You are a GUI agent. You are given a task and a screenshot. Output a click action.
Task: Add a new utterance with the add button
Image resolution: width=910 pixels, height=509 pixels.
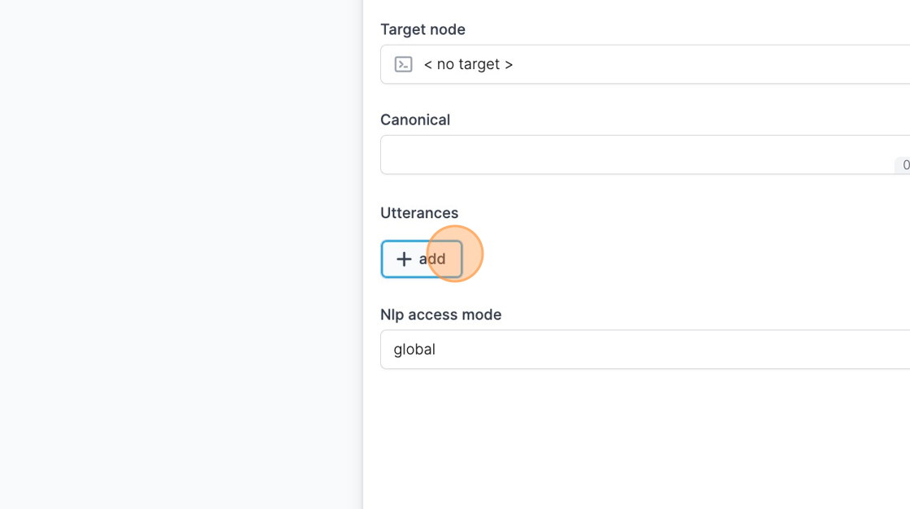click(422, 259)
